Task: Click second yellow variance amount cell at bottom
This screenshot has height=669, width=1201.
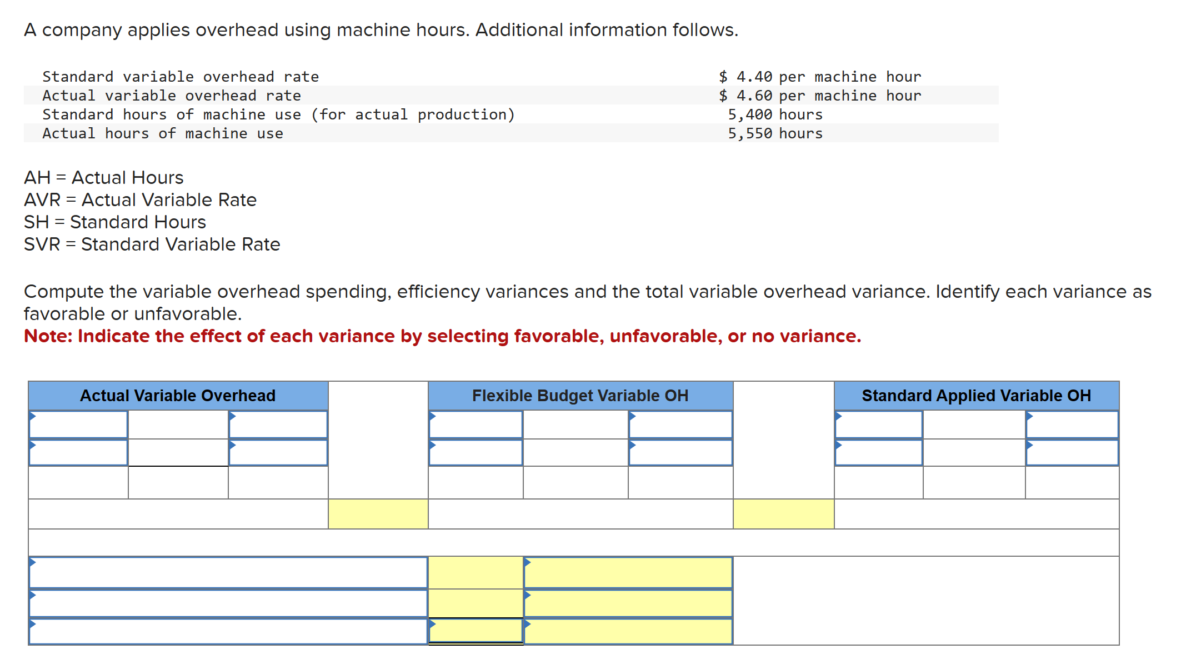Action: coord(476,603)
